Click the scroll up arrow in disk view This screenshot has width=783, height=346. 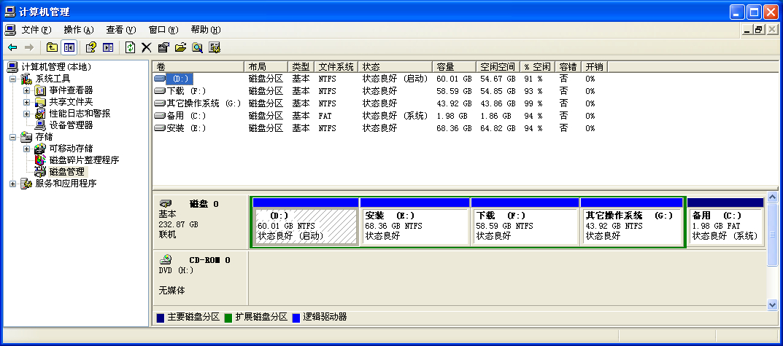point(773,198)
